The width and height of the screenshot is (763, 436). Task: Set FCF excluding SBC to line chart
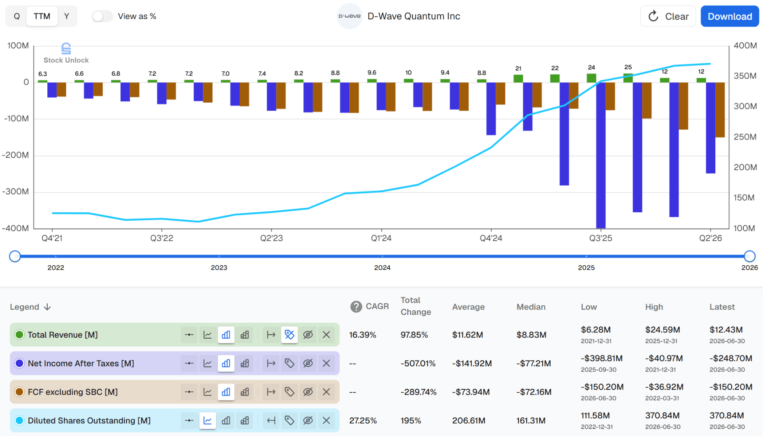point(208,392)
